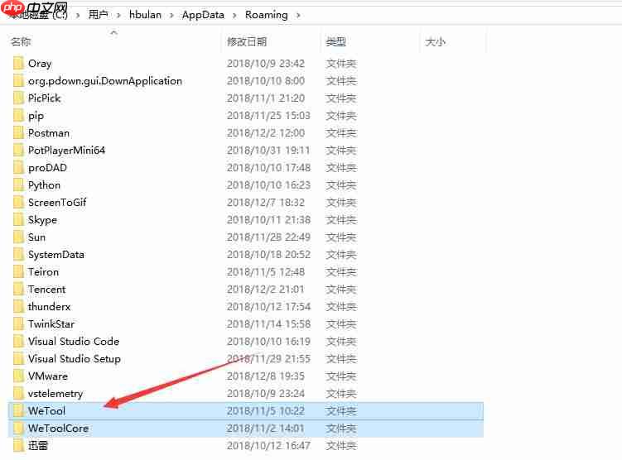Click the Postman folder icon
The width and height of the screenshot is (622, 460).
18,133
